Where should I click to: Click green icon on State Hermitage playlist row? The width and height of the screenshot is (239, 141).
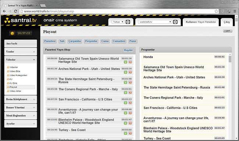click(125, 82)
